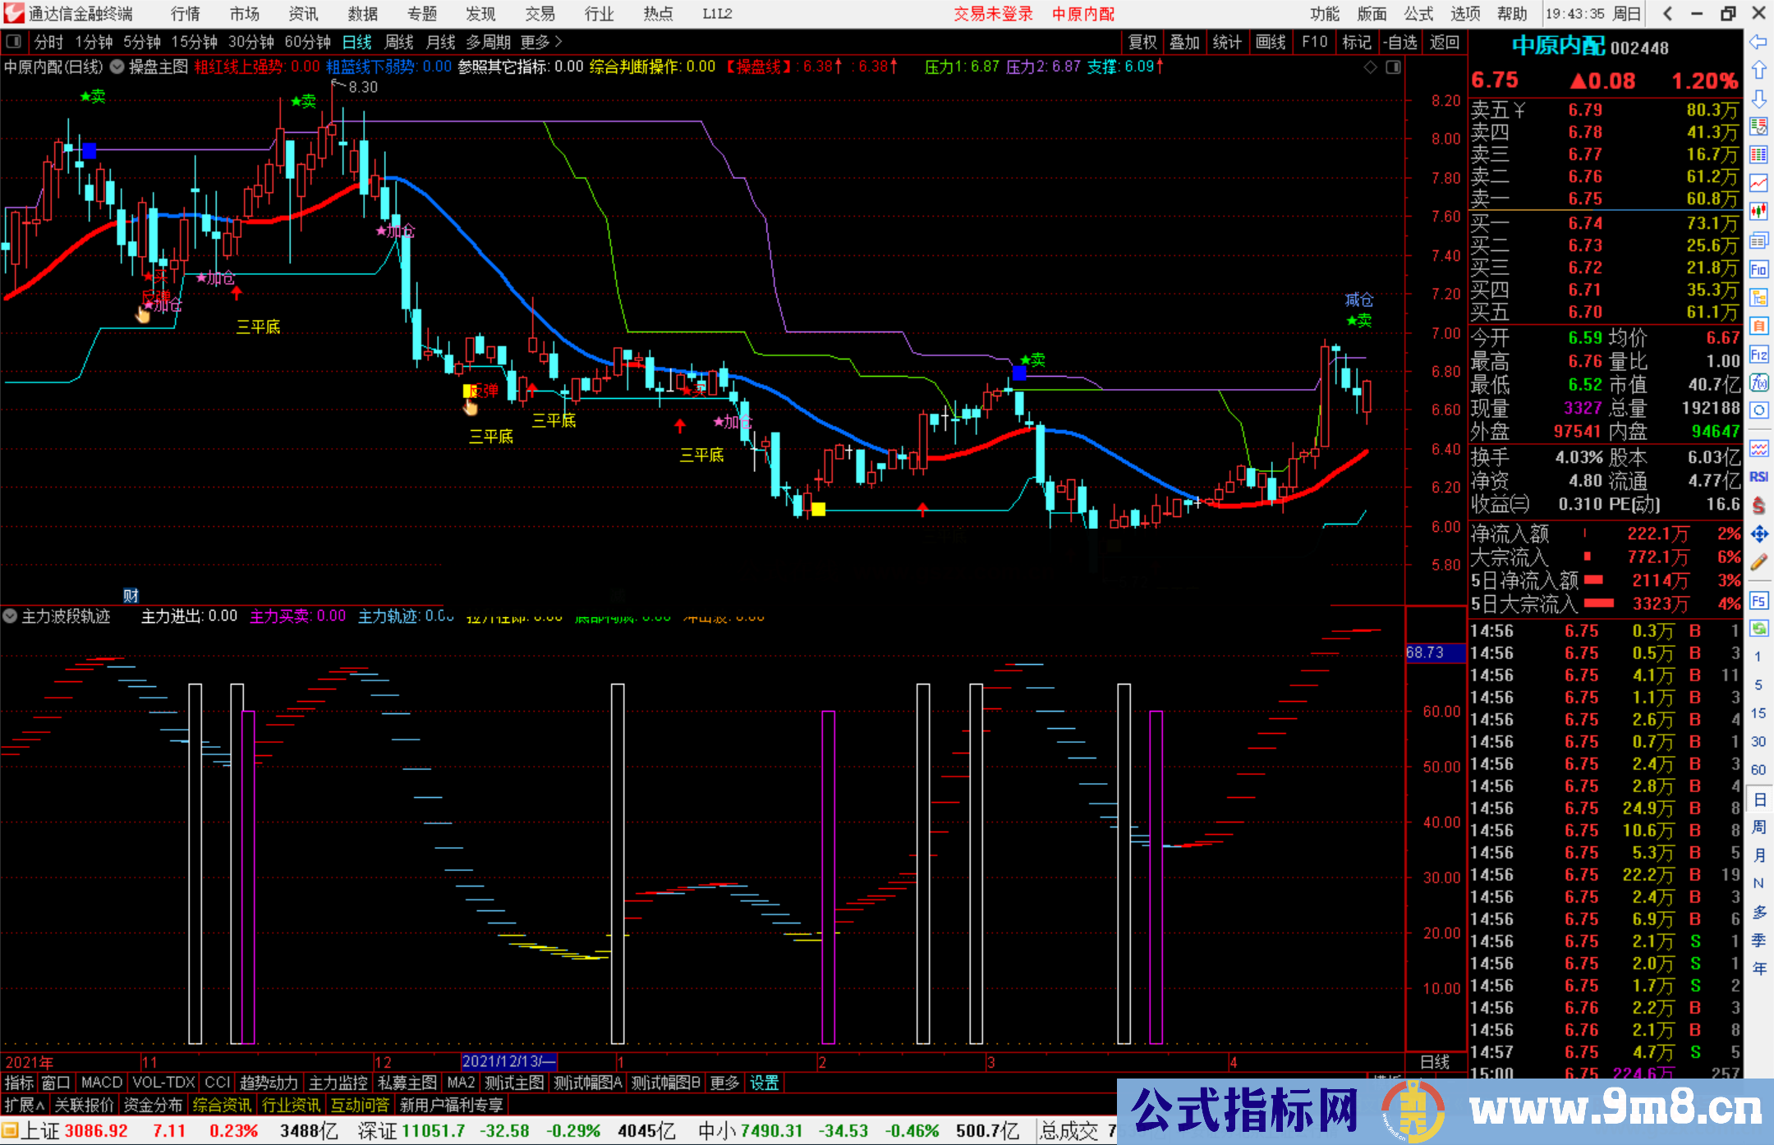Select the pencil drawing tool icon
1774x1145 pixels.
click(x=1758, y=562)
